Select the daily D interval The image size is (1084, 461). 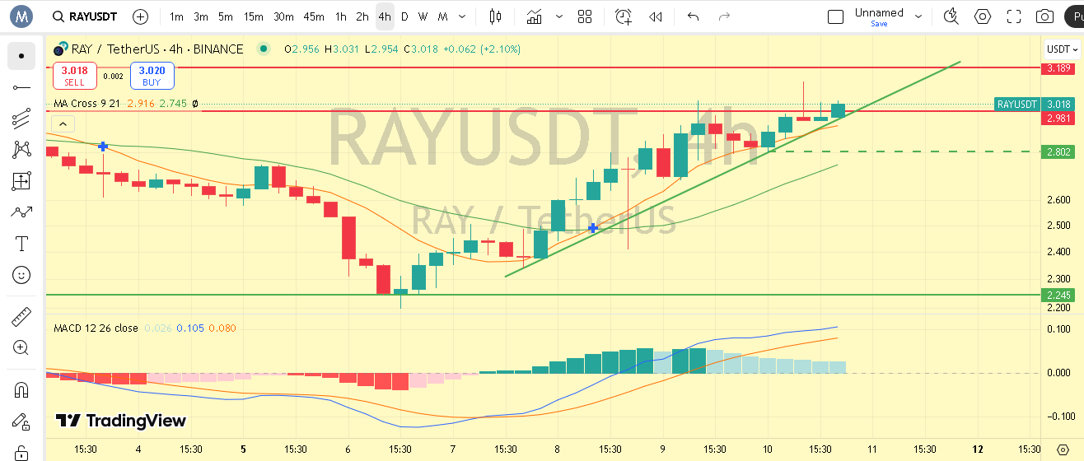(x=404, y=16)
